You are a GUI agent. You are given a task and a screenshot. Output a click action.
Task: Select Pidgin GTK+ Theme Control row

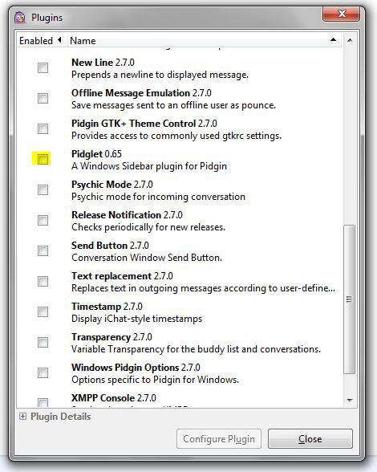click(180, 129)
